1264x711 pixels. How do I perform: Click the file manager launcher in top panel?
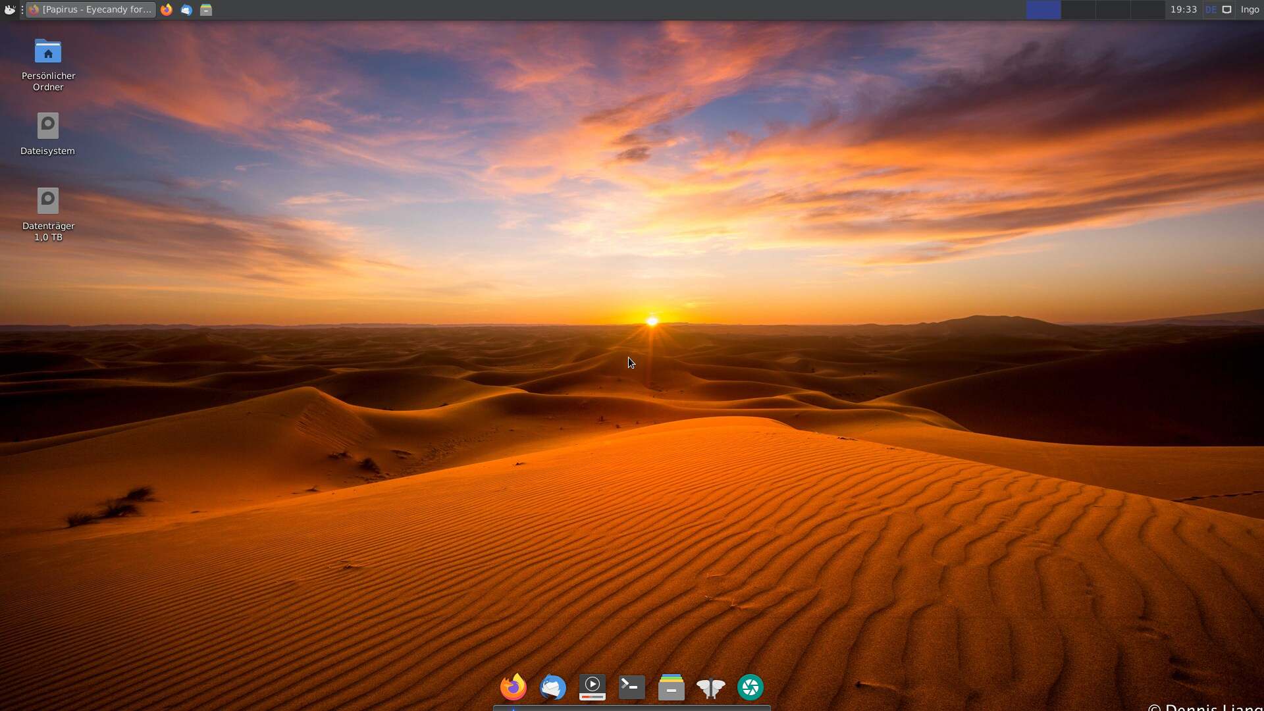206,10
